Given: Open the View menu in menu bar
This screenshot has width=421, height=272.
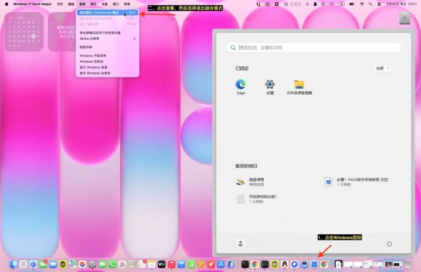Looking at the screenshot, I should [x=82, y=4].
